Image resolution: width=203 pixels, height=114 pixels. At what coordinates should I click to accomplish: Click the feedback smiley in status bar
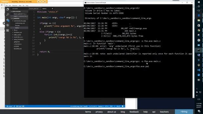(123, 106)
